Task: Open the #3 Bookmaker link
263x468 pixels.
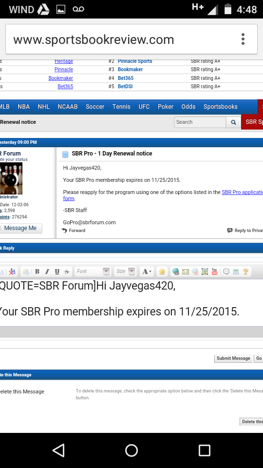Action: point(130,70)
